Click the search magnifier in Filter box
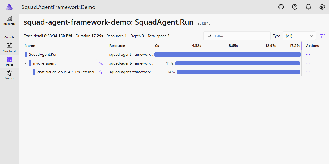 (x=209, y=36)
